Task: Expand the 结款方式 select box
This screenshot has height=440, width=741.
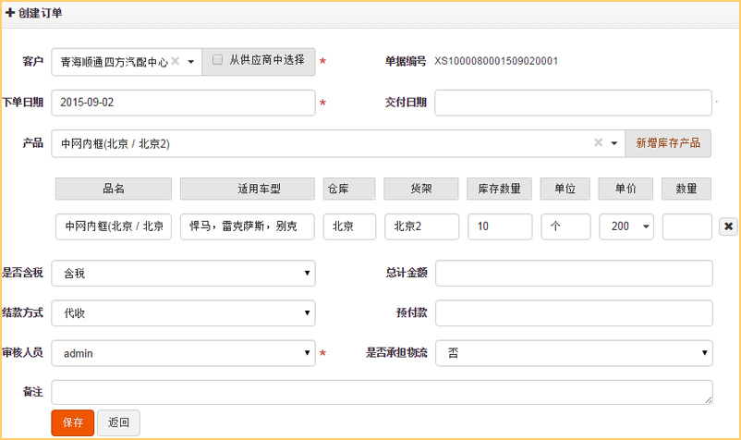Action: [183, 313]
